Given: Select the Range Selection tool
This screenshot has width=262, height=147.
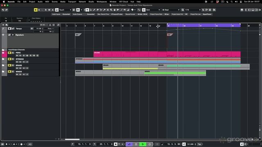Looking at the screenshot, I should pos(91,10).
